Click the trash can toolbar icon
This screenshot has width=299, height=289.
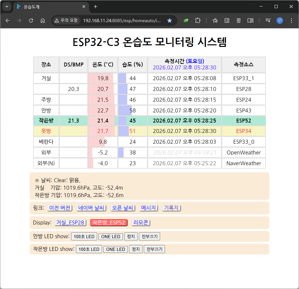[x=239, y=21]
